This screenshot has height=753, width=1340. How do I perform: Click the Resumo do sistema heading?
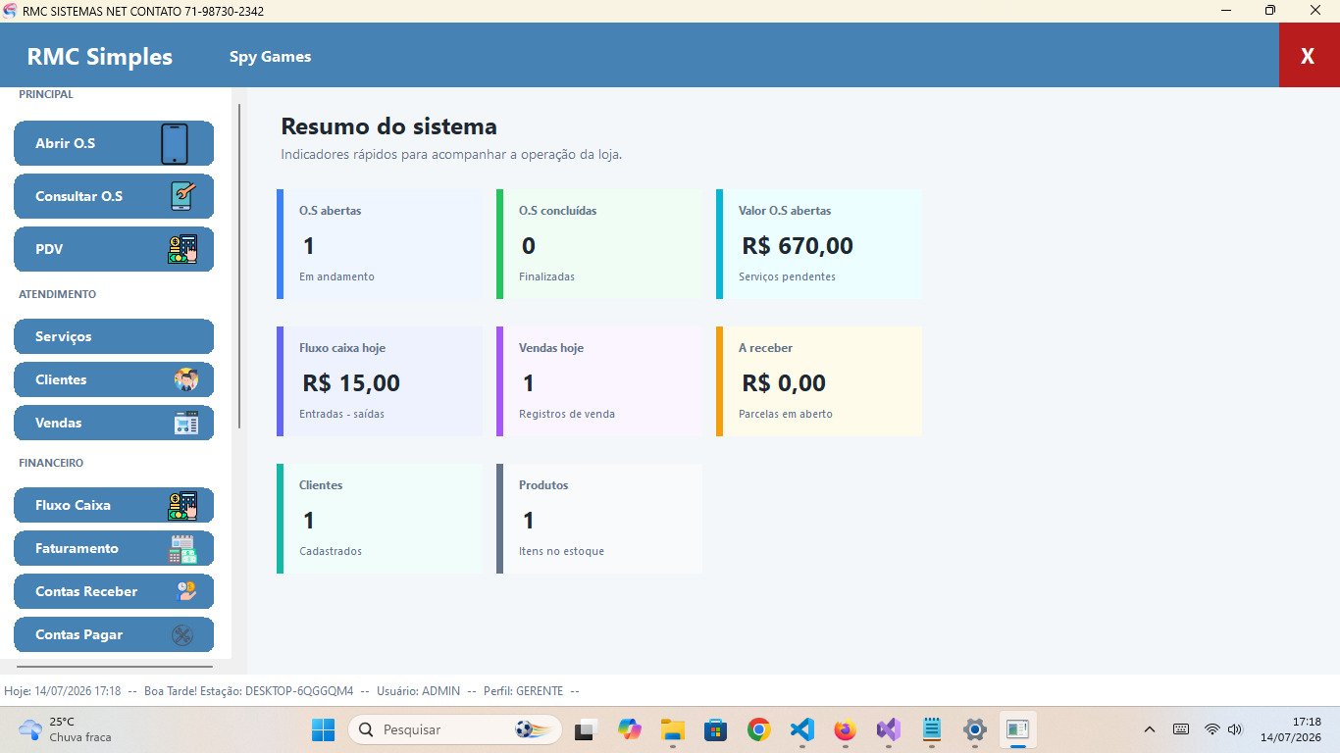[389, 126]
